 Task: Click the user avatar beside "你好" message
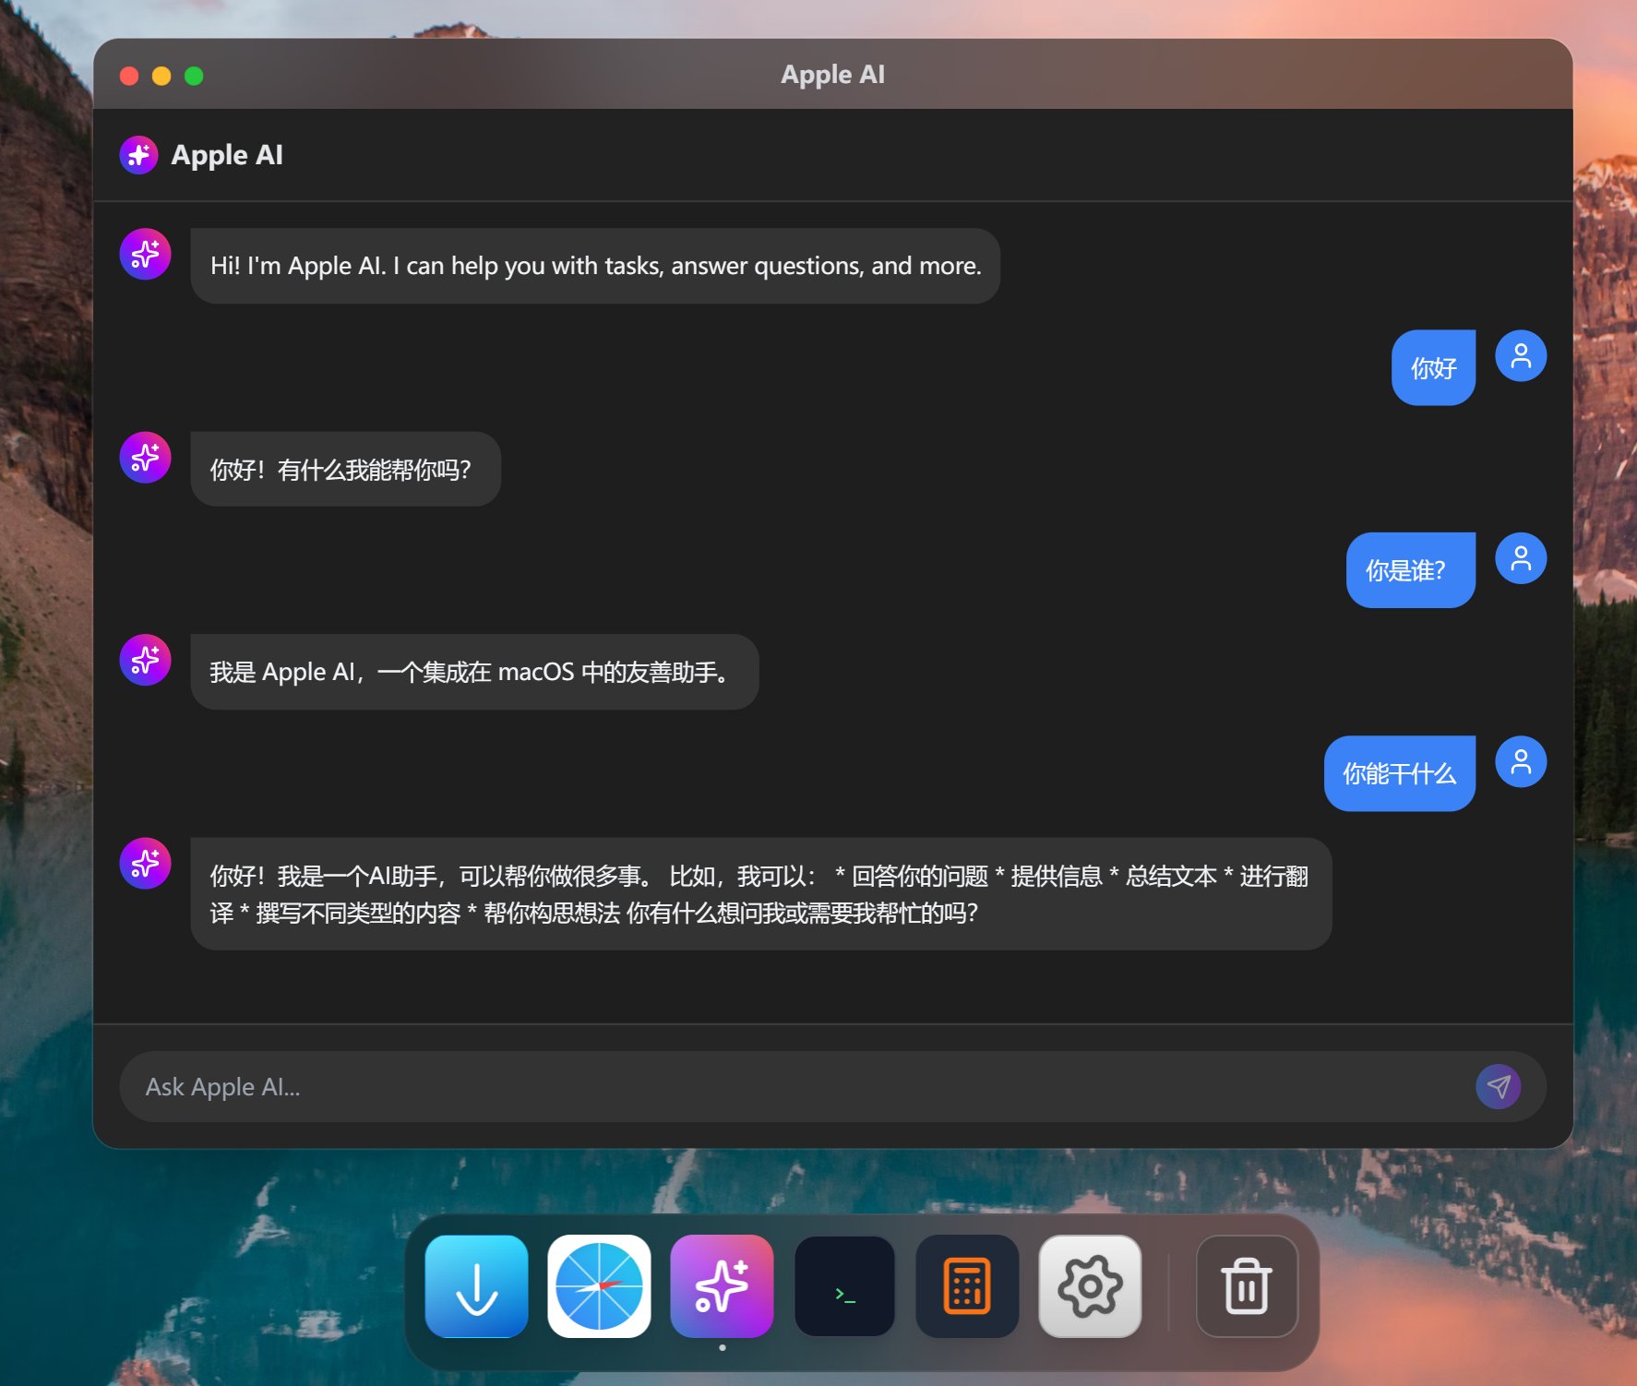pyautogui.click(x=1521, y=355)
